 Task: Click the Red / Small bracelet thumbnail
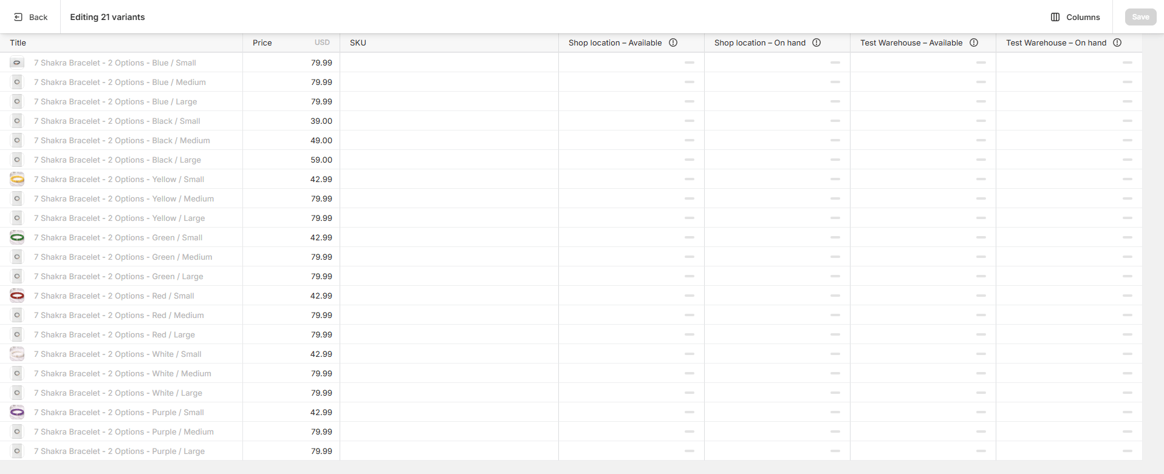[17, 296]
